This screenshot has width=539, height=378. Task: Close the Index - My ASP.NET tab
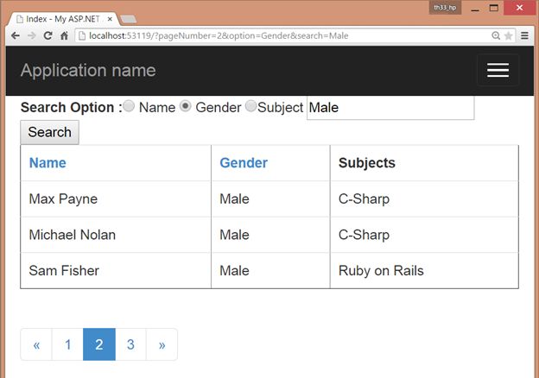(x=110, y=18)
